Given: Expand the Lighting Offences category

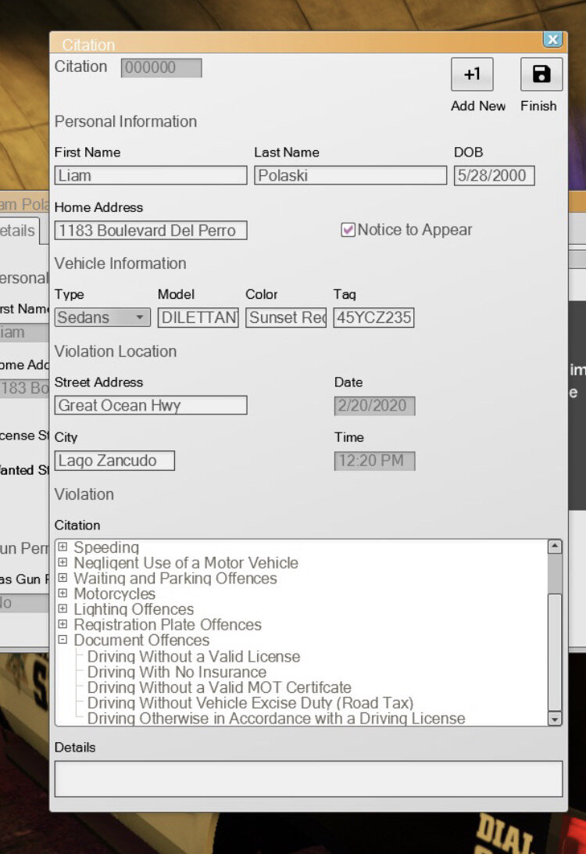Looking at the screenshot, I should (x=63, y=608).
